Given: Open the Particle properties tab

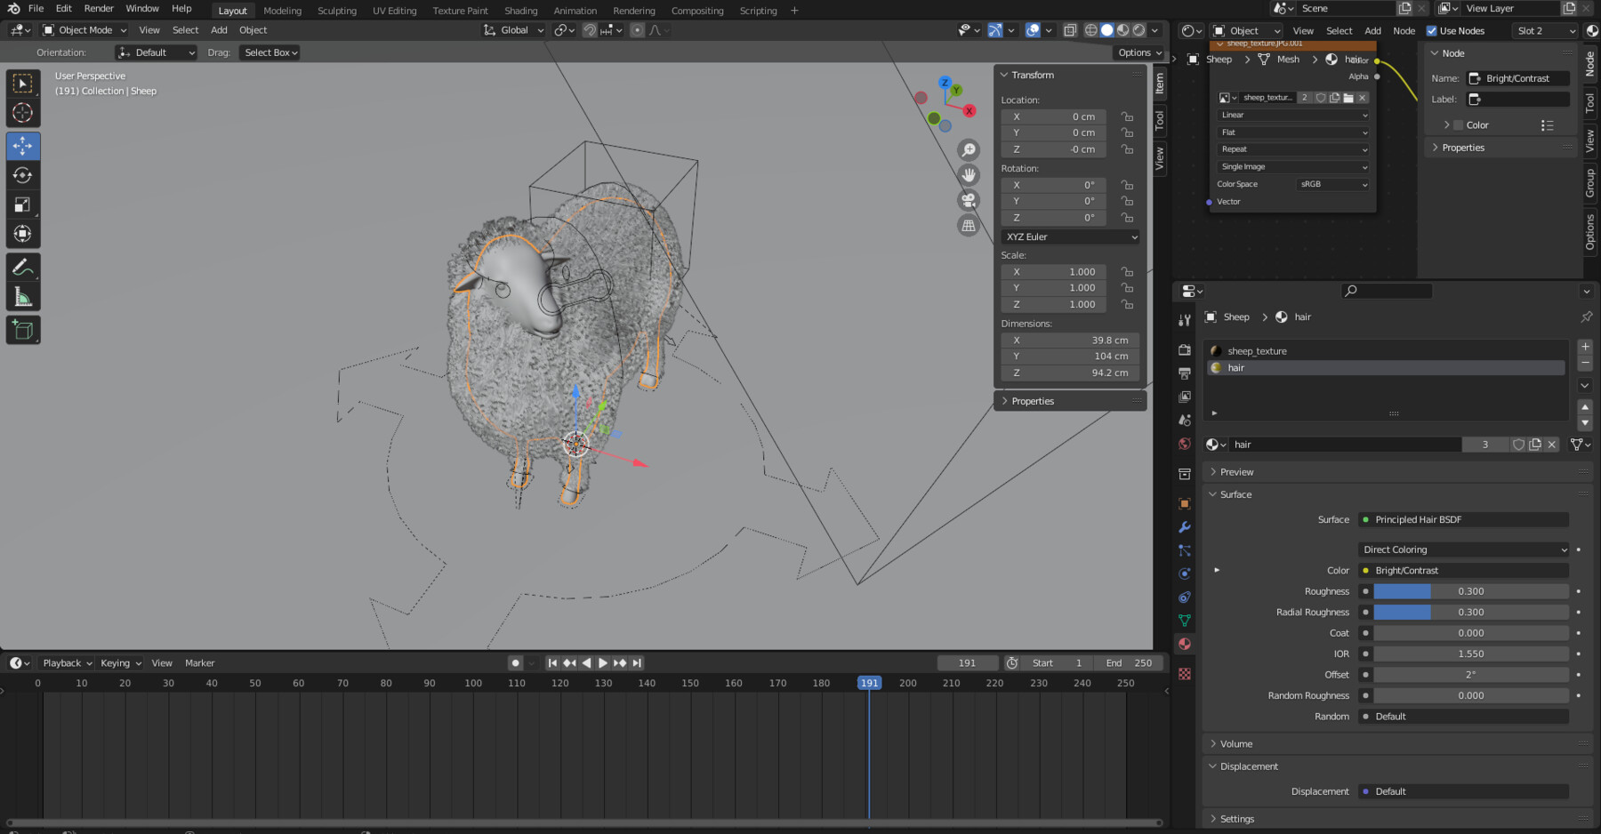Looking at the screenshot, I should tap(1184, 550).
